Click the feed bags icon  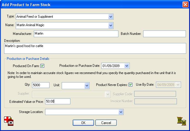click(182, 121)
